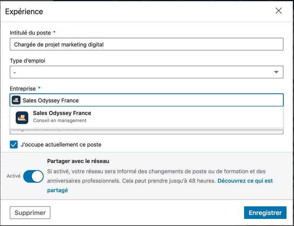Click the 'Activé' label beside the switch
This screenshot has height=226, width=294.
[13, 176]
